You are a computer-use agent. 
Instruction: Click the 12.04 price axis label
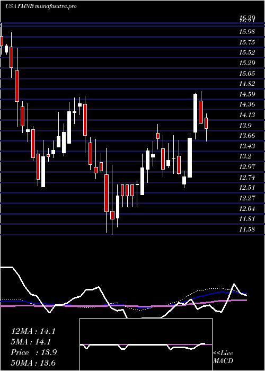point(247,208)
